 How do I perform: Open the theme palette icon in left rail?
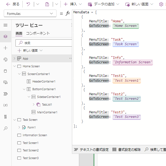coord(5,60)
